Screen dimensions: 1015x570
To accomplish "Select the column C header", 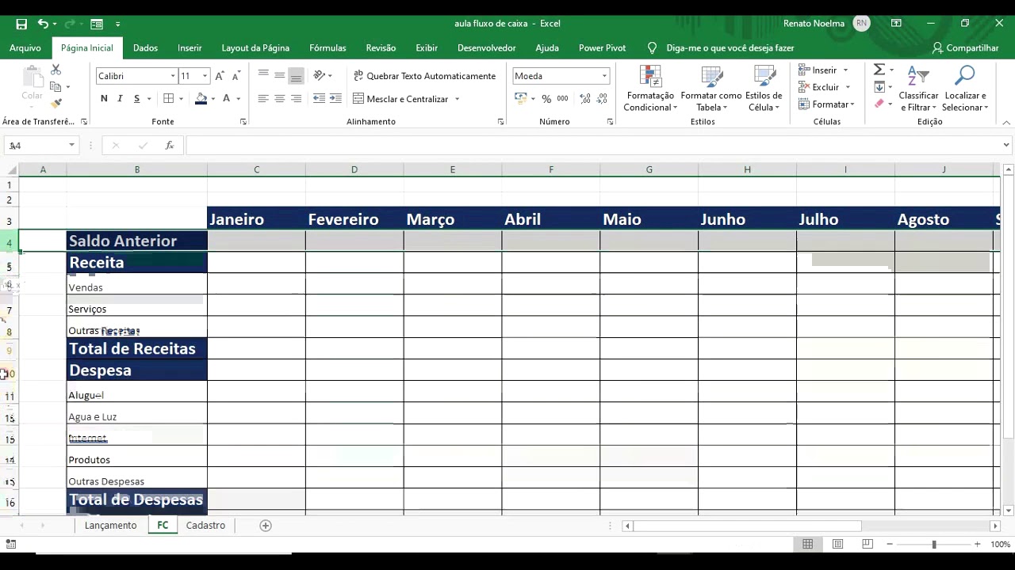I will click(256, 169).
